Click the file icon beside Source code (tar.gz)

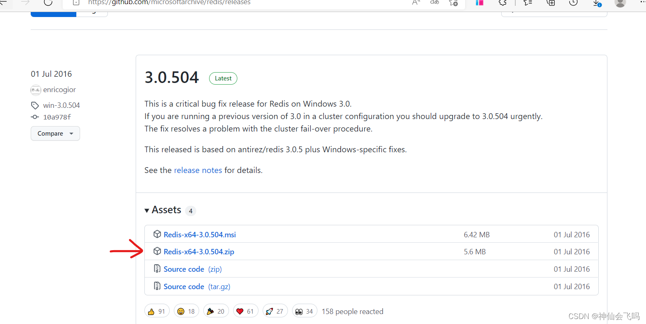(157, 286)
